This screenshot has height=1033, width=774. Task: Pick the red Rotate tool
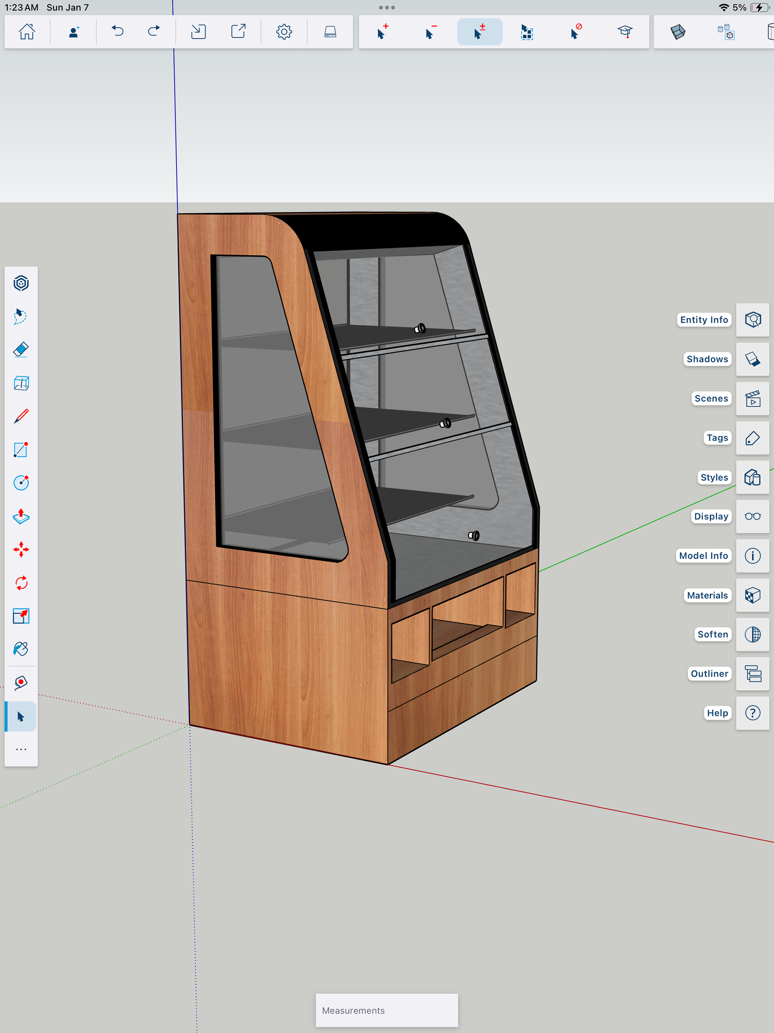[x=21, y=583]
